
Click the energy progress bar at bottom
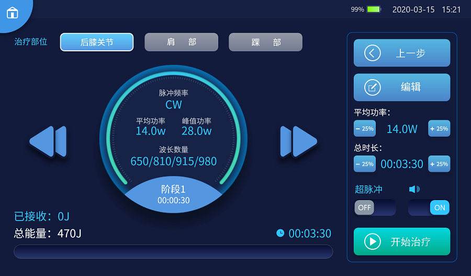(x=173, y=251)
